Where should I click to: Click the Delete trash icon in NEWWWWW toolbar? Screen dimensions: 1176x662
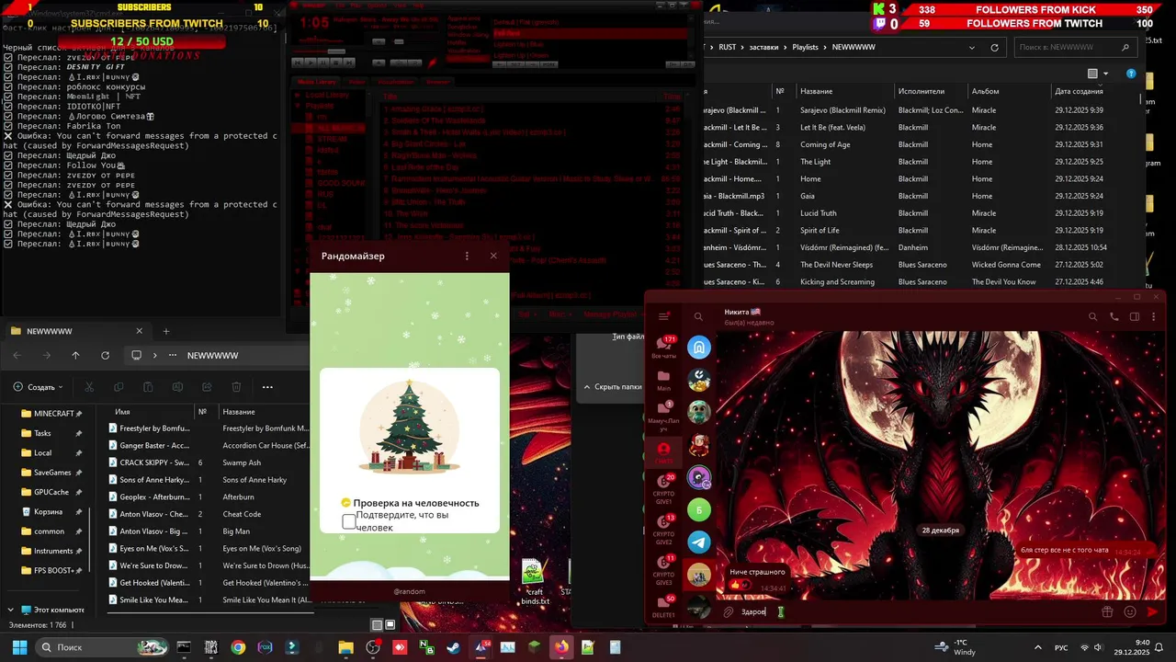pos(236,387)
